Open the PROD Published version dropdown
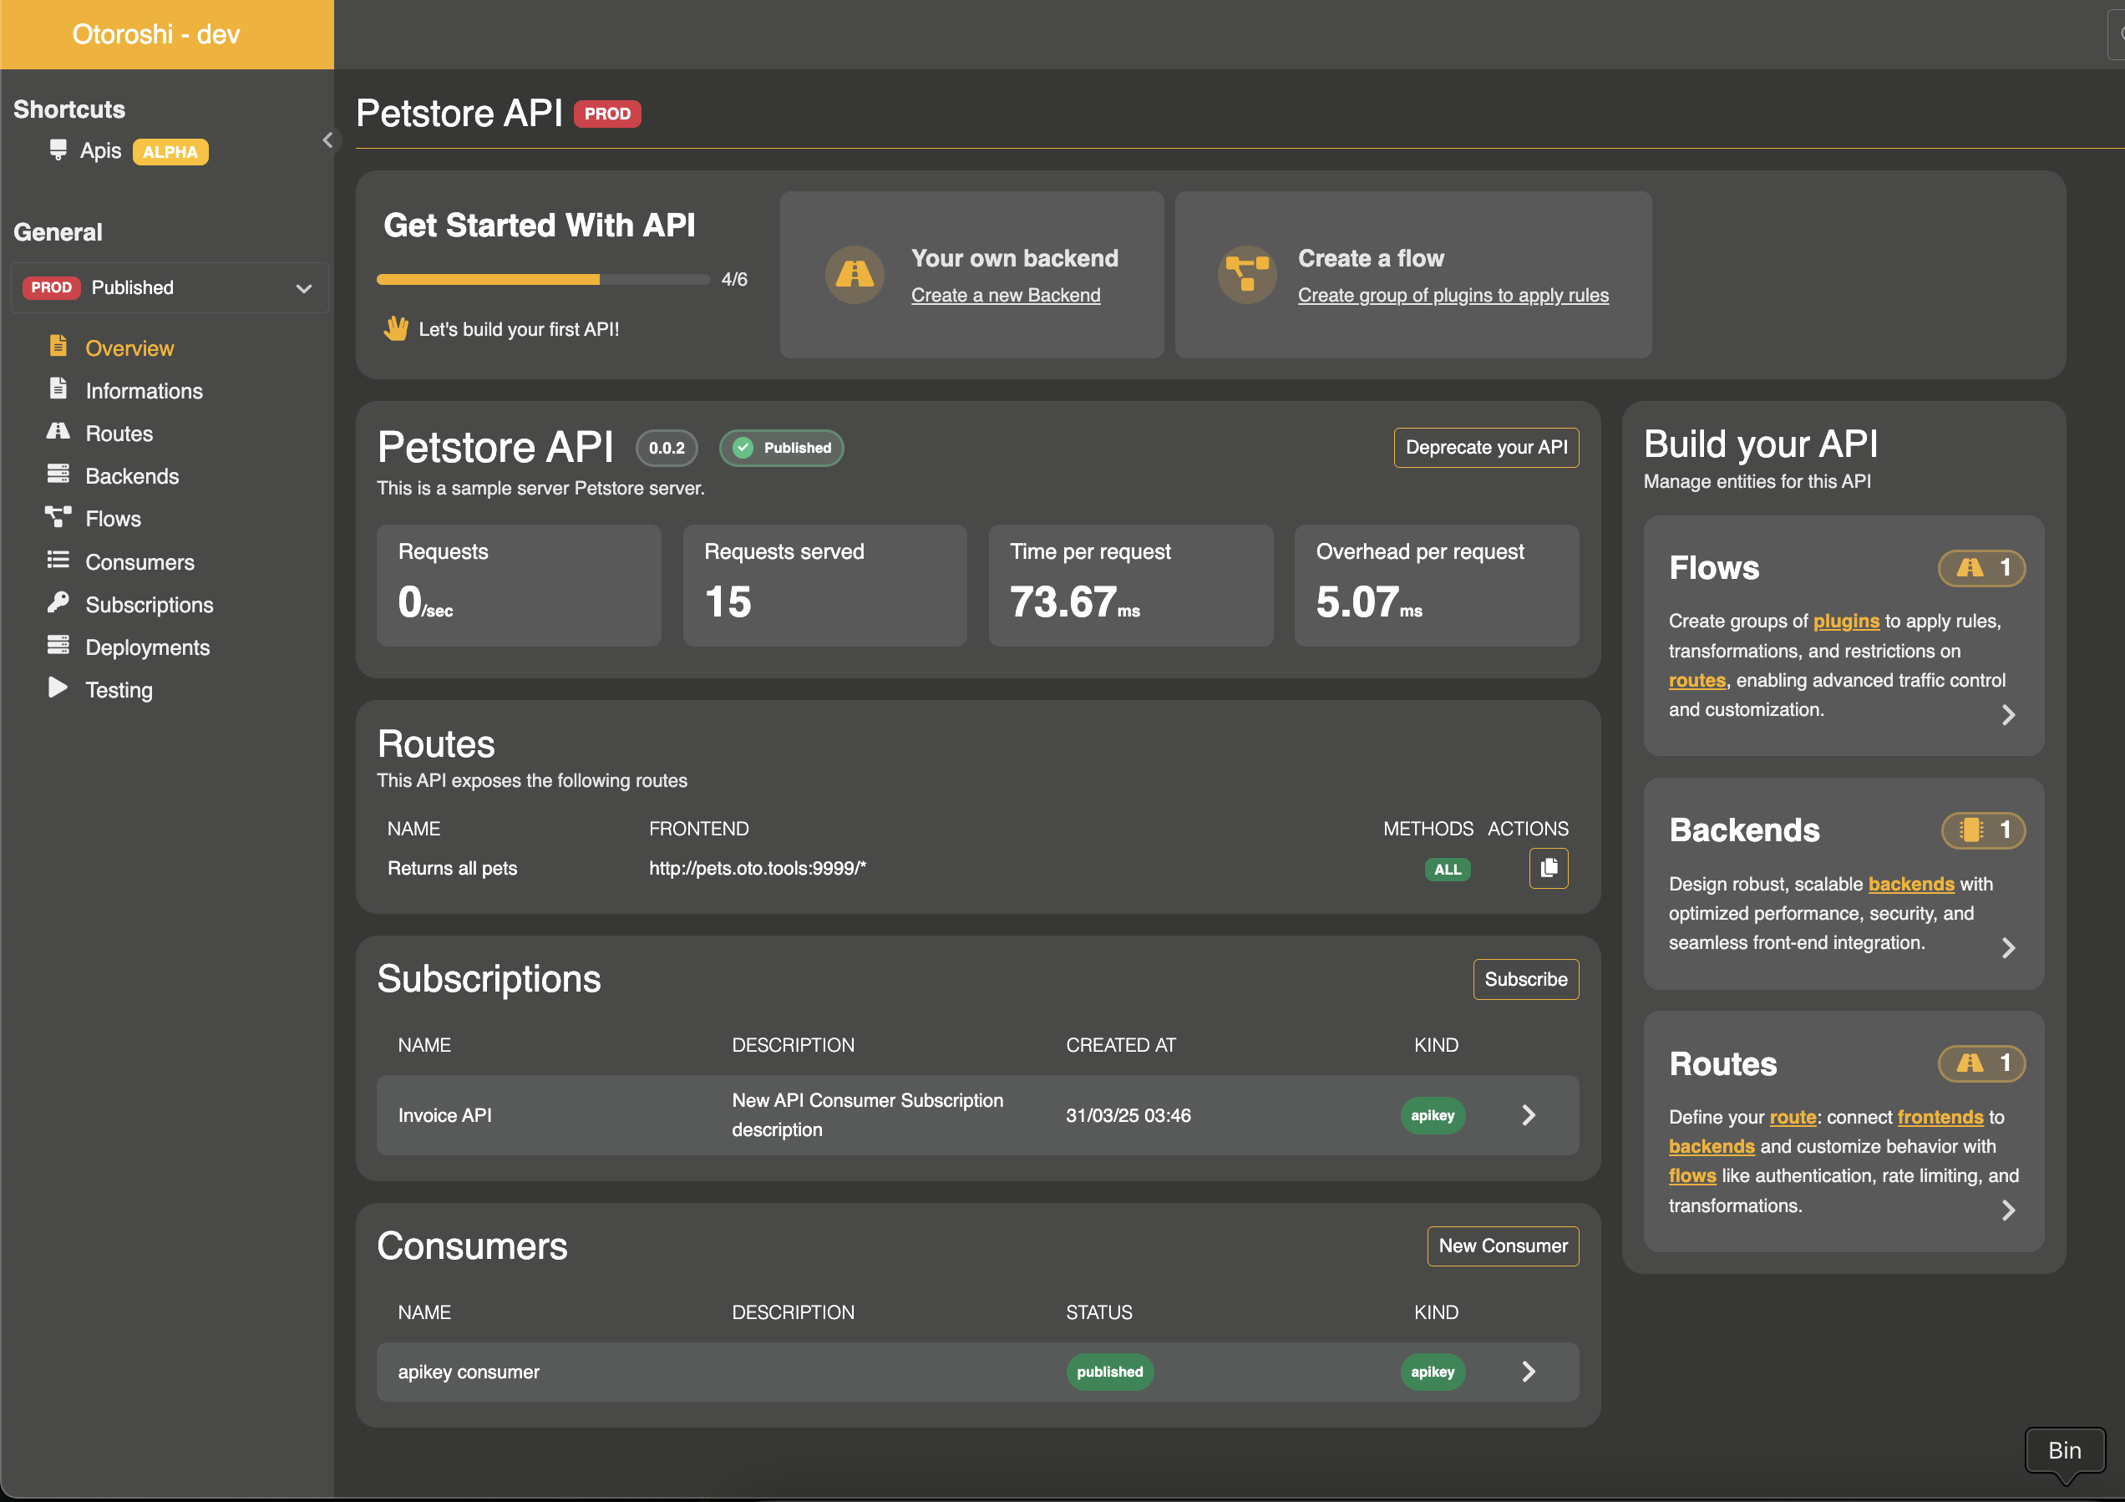 pyautogui.click(x=170, y=288)
